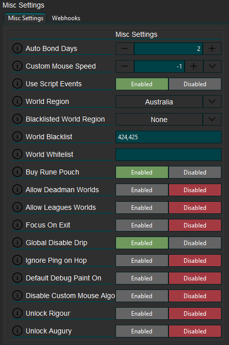The height and width of the screenshot is (345, 229).
Task: Expand Custom Mouse Speed chevron dropdown
Action: pyautogui.click(x=212, y=66)
